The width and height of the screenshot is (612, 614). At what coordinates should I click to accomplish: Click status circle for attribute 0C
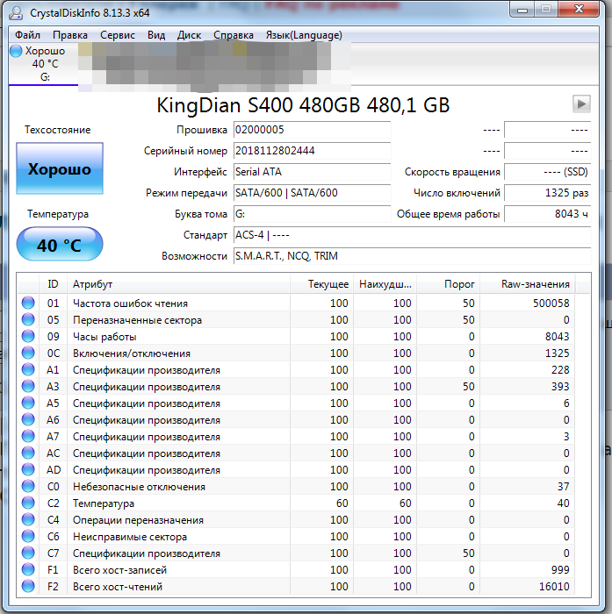28,353
